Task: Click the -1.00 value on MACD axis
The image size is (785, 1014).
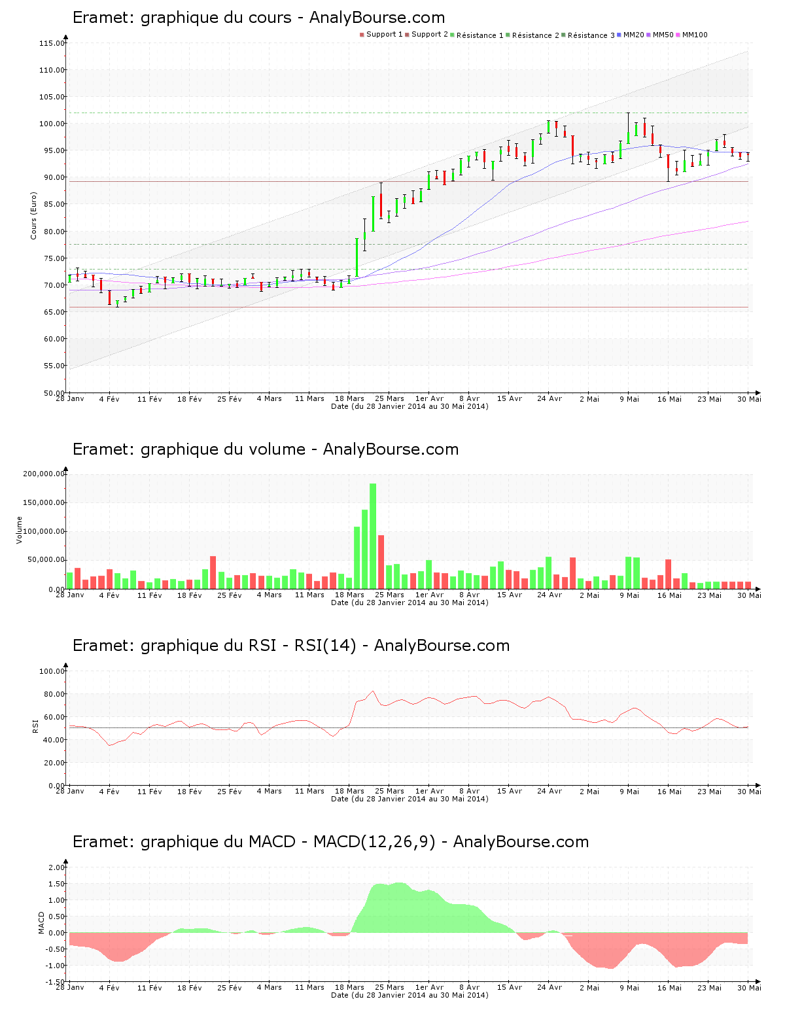Action: [x=55, y=966]
